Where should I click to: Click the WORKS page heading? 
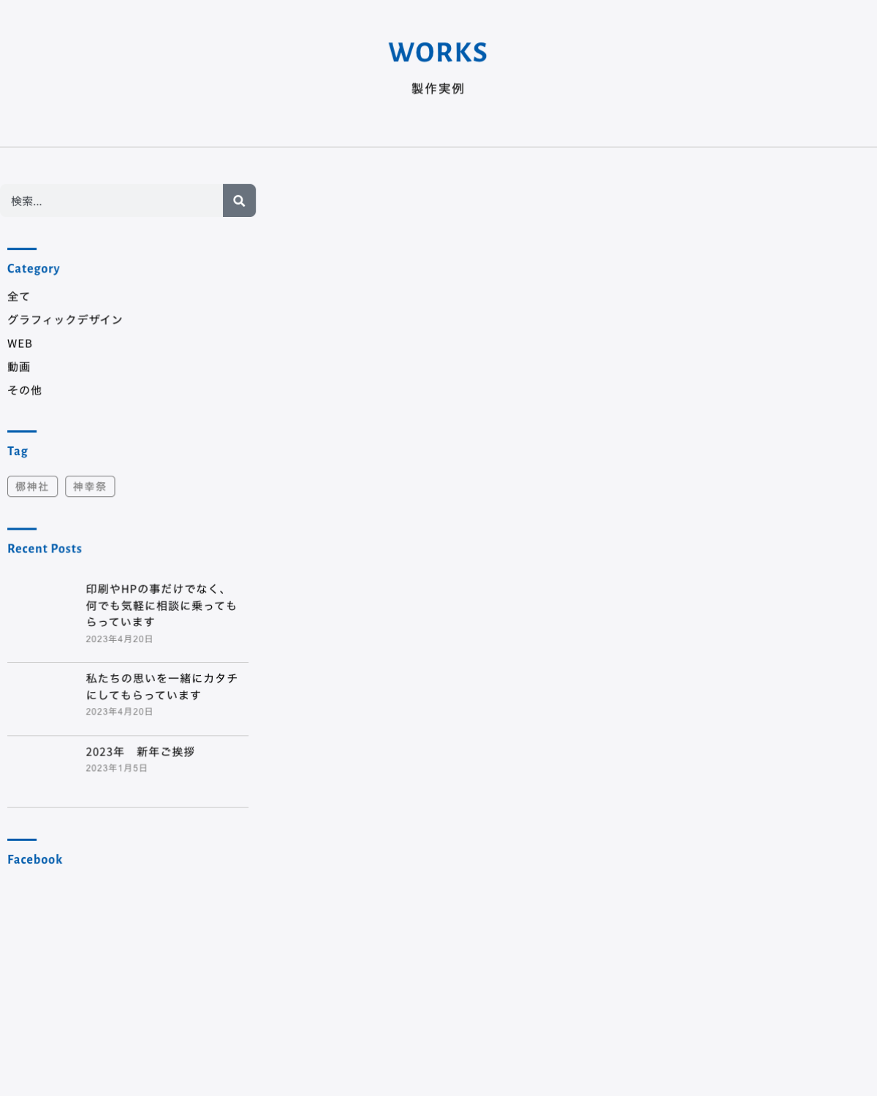point(438,53)
